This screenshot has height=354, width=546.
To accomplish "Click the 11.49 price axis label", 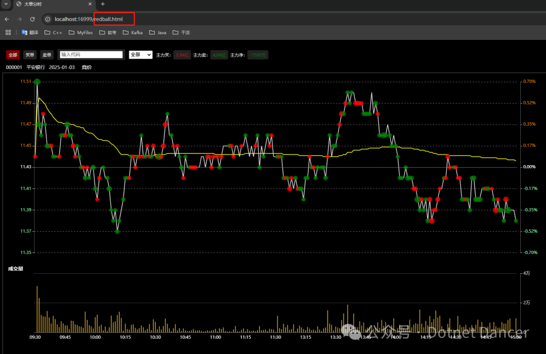I will tap(26, 103).
